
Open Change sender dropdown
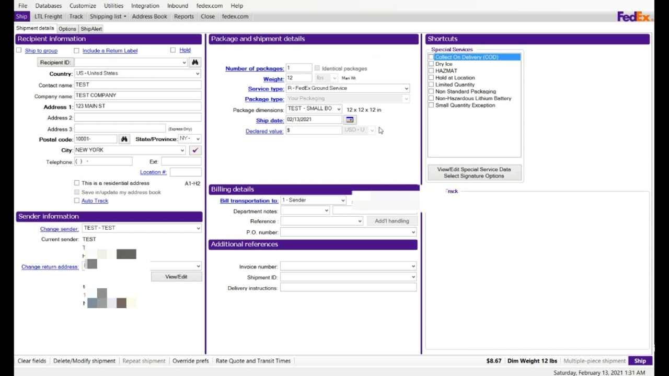point(198,228)
